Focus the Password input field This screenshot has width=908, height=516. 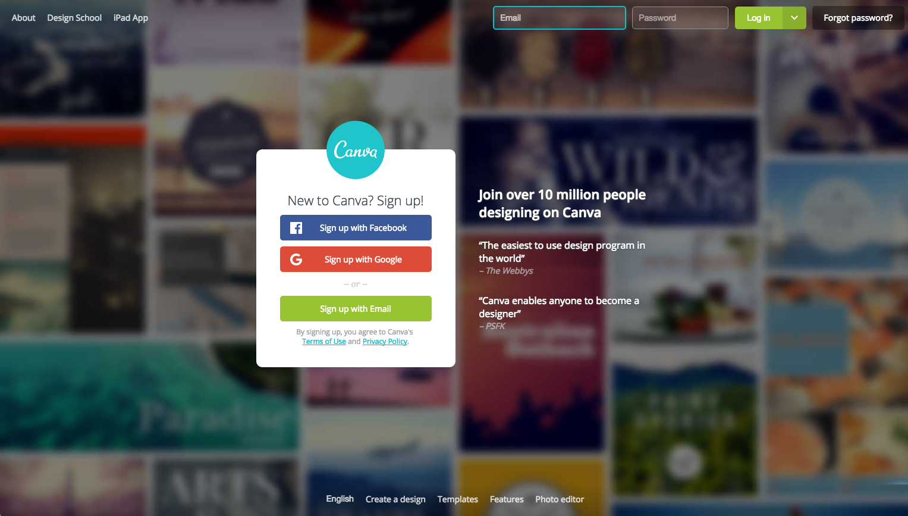(680, 18)
